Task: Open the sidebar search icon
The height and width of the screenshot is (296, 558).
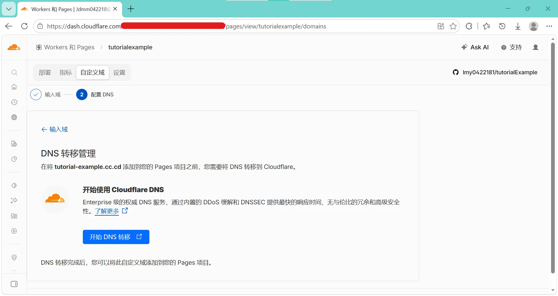Action: [x=14, y=73]
